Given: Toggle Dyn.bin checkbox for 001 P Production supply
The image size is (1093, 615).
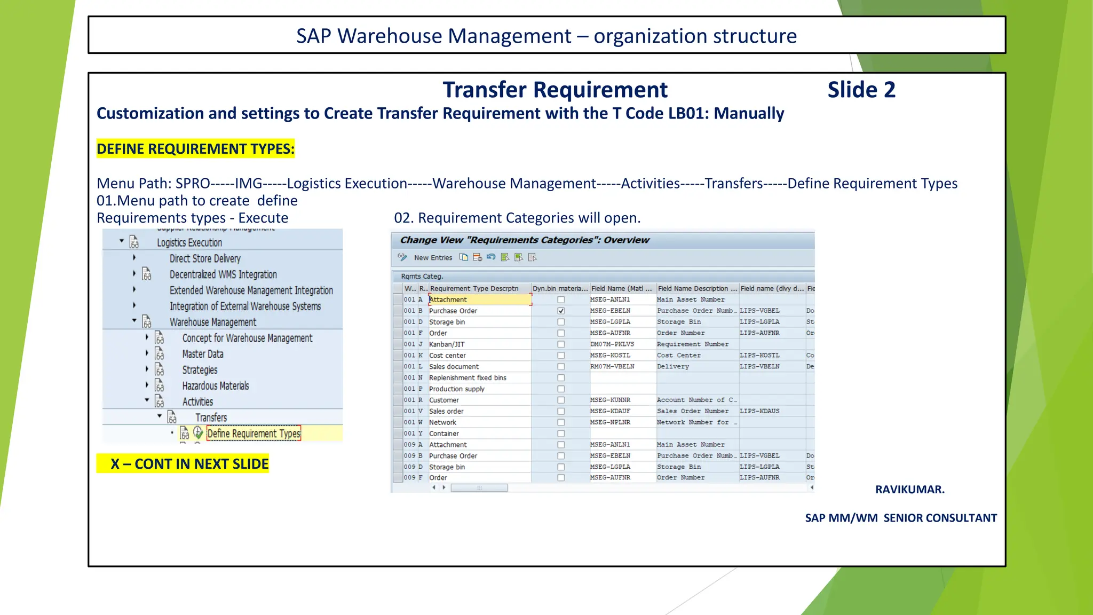Looking at the screenshot, I should 561,389.
